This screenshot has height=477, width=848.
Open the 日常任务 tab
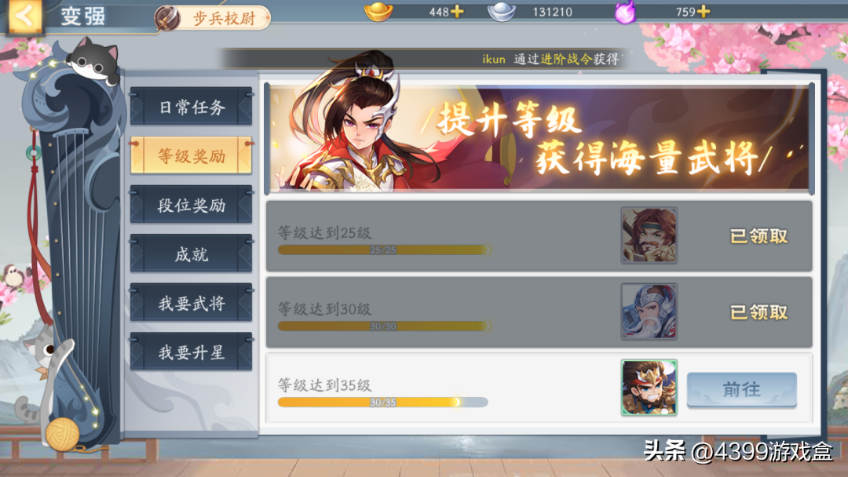(x=192, y=107)
